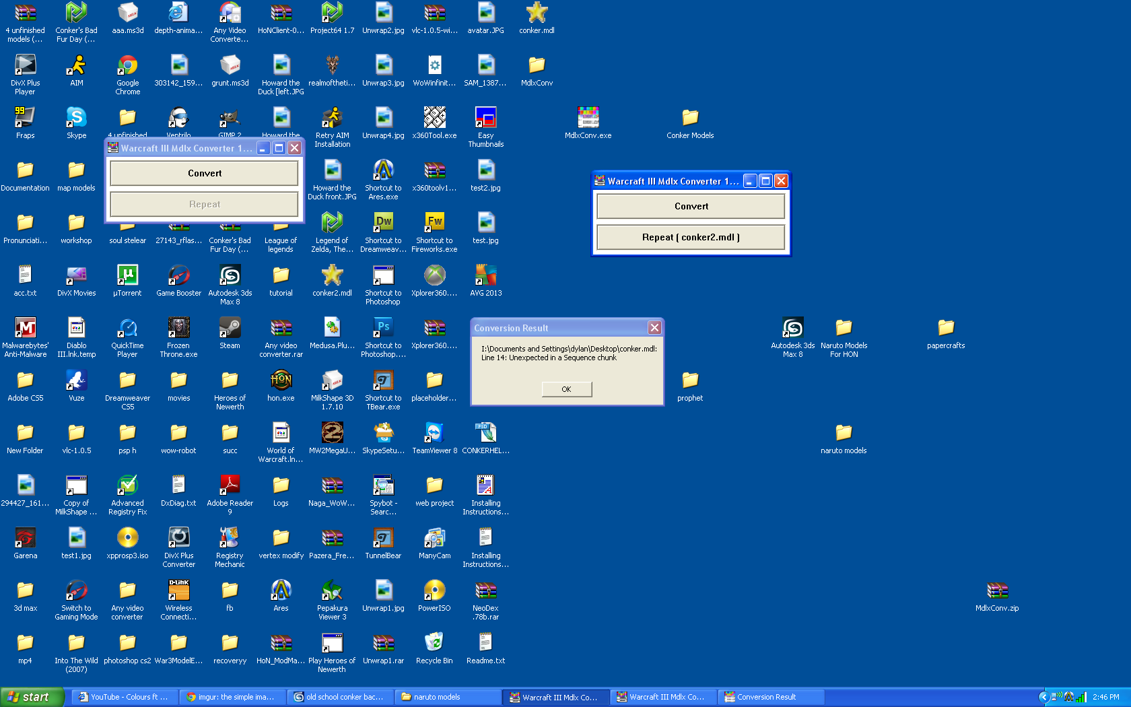Switch to old school conker taskbar window

pyautogui.click(x=339, y=697)
